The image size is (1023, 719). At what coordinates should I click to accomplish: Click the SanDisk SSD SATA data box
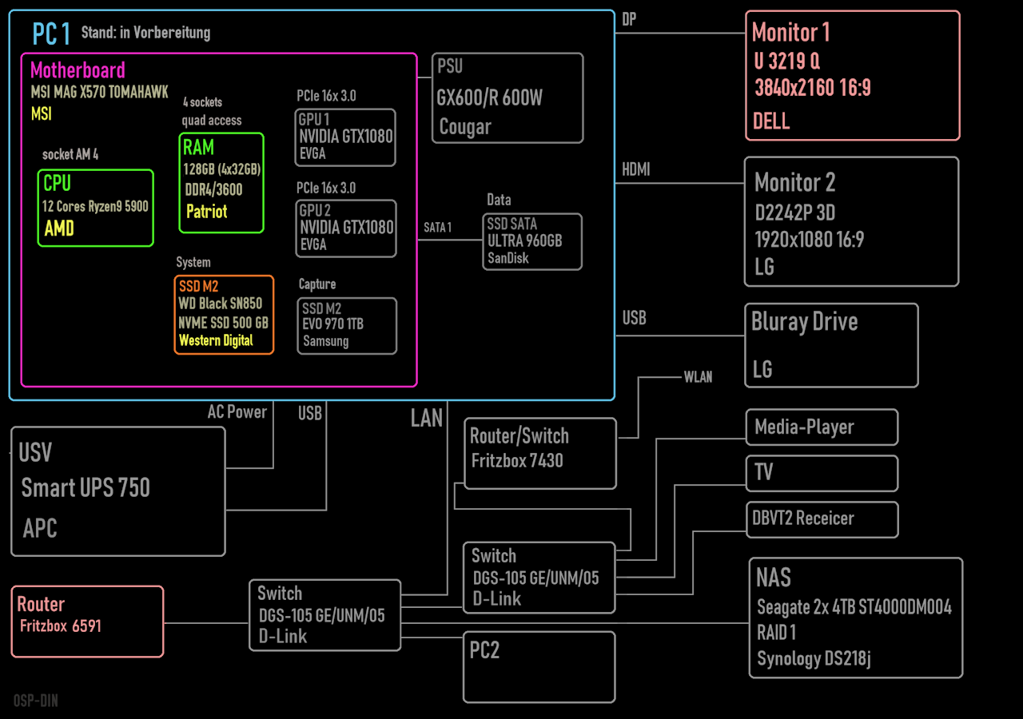(x=532, y=241)
